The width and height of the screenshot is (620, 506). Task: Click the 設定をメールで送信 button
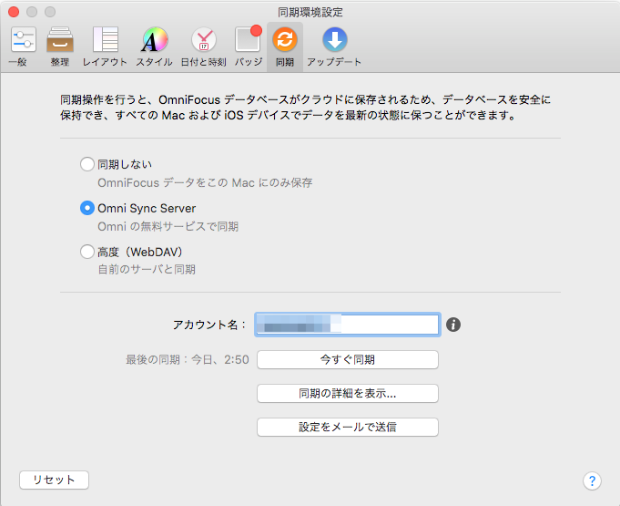(x=348, y=427)
